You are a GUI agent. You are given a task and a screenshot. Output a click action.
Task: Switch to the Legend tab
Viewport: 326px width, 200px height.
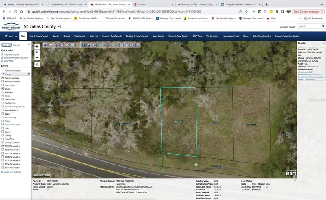(16, 45)
